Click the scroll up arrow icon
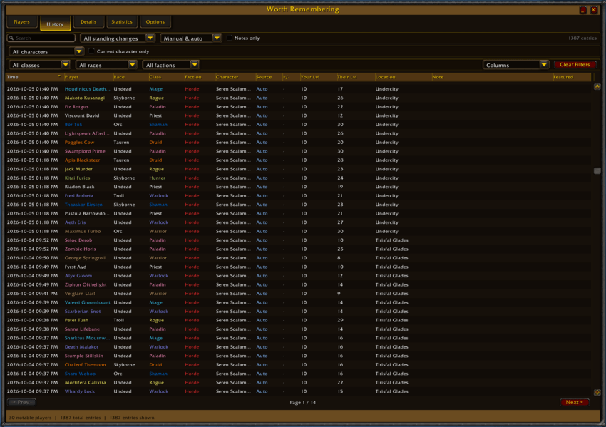606x427 pixels. pos(597,86)
